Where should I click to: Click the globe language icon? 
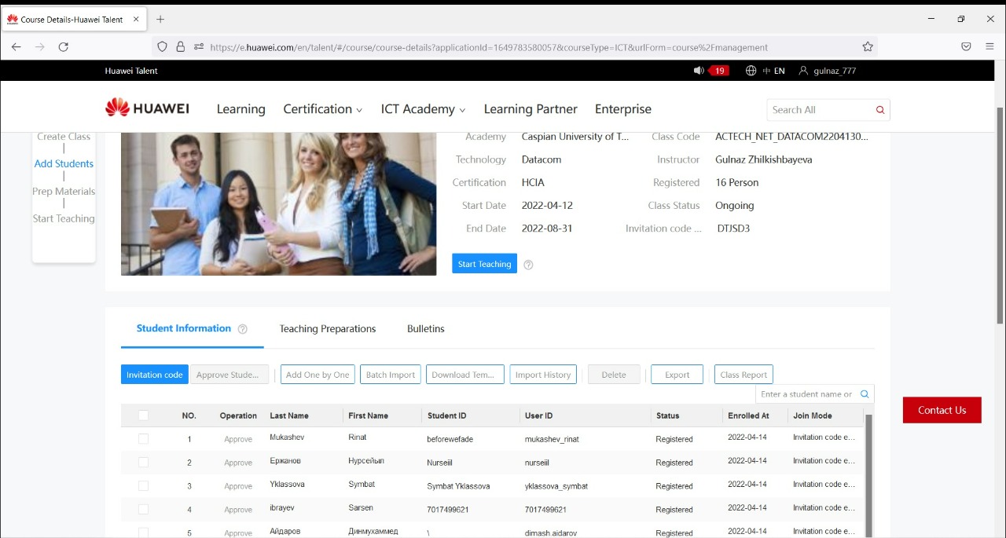[751, 71]
